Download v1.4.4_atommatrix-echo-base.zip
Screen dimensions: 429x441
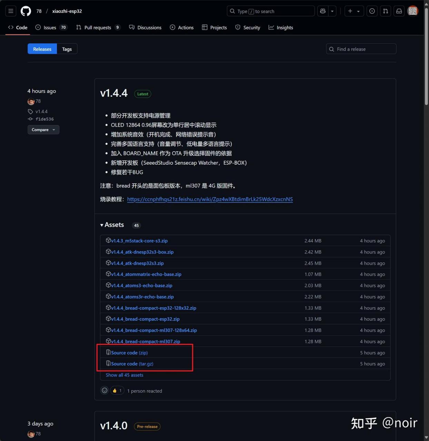[146, 274]
